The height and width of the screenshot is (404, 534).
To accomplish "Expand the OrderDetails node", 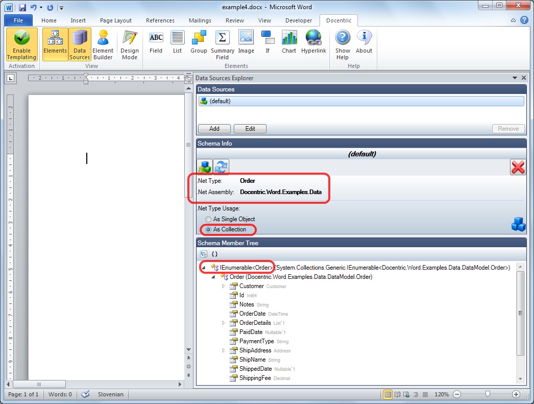I will 224,323.
